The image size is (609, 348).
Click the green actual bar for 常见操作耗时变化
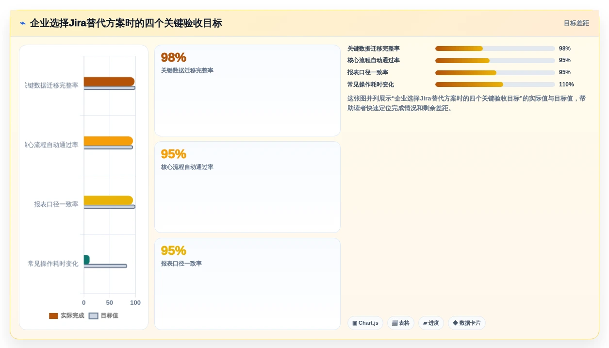[x=86, y=260]
